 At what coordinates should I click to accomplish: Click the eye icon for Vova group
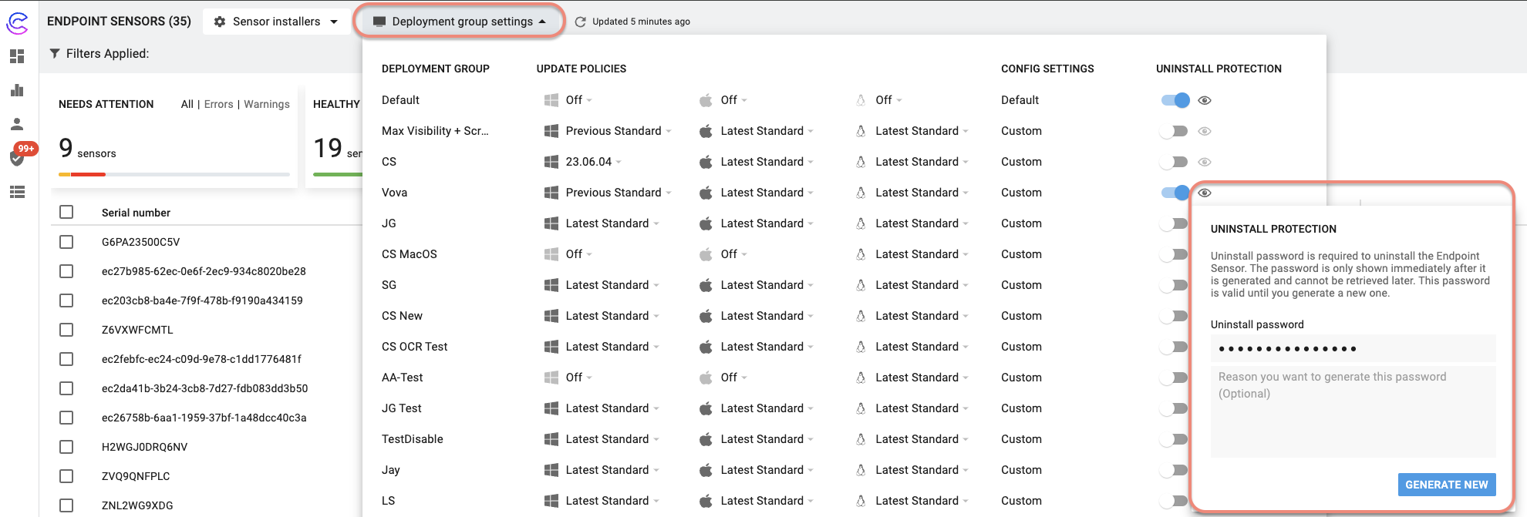[1205, 193]
